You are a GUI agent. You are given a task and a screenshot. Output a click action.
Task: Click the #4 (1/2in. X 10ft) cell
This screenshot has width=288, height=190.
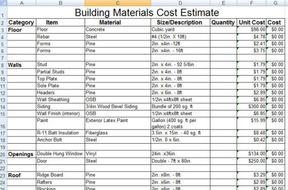click(180, 37)
